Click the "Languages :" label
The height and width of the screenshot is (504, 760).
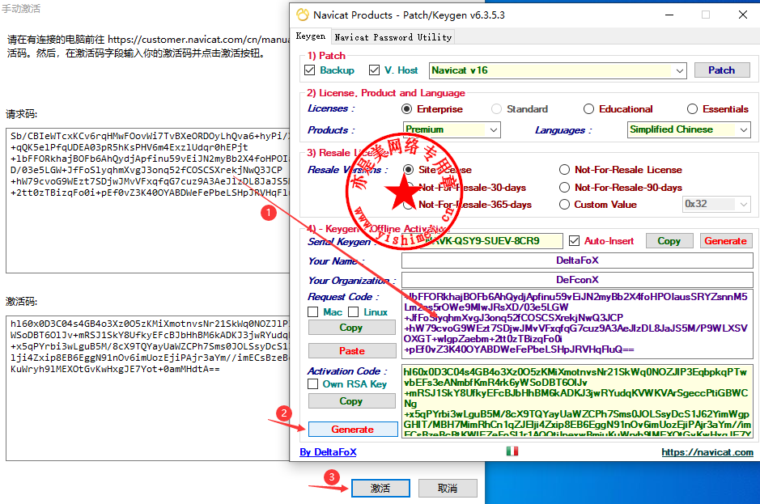click(563, 130)
